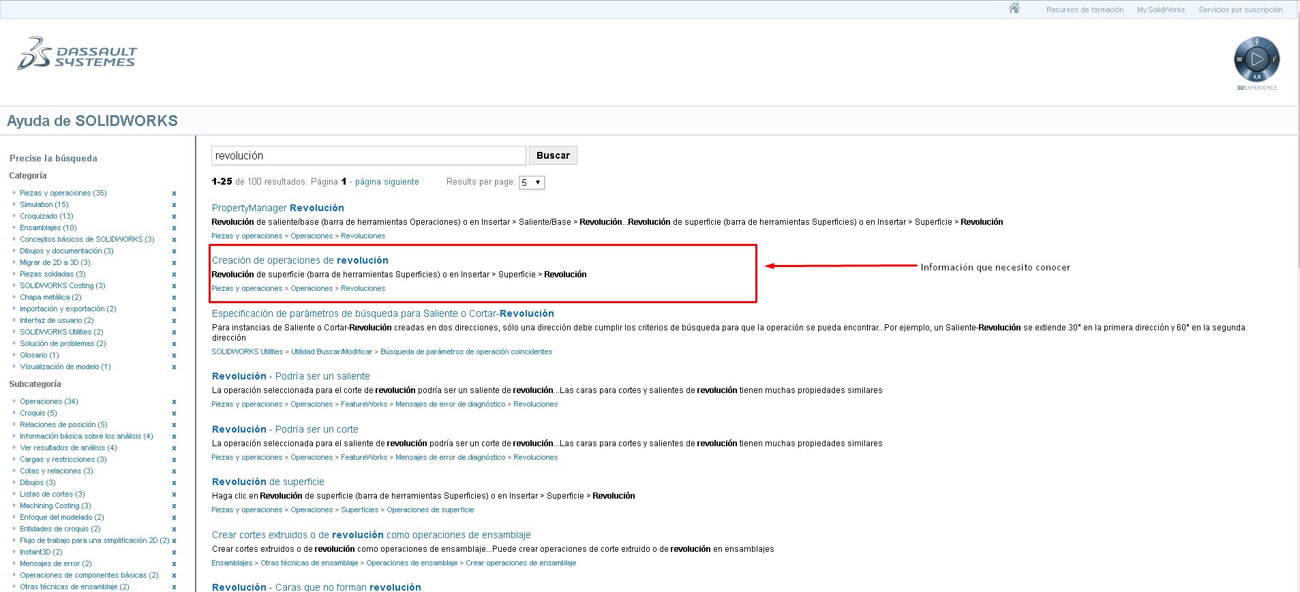Filter by Entidades de croquis (2)
Viewport: 1300px width, 592px height.
pos(60,529)
